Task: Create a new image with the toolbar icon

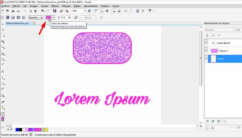Action: tap(2, 11)
